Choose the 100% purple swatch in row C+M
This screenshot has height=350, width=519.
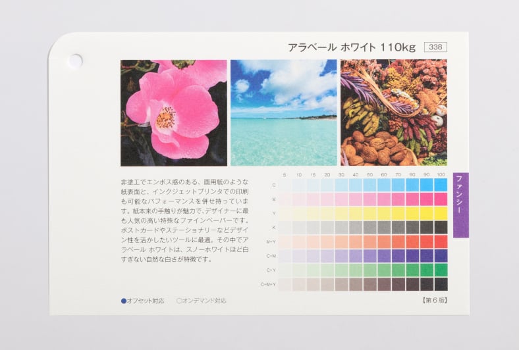point(441,256)
